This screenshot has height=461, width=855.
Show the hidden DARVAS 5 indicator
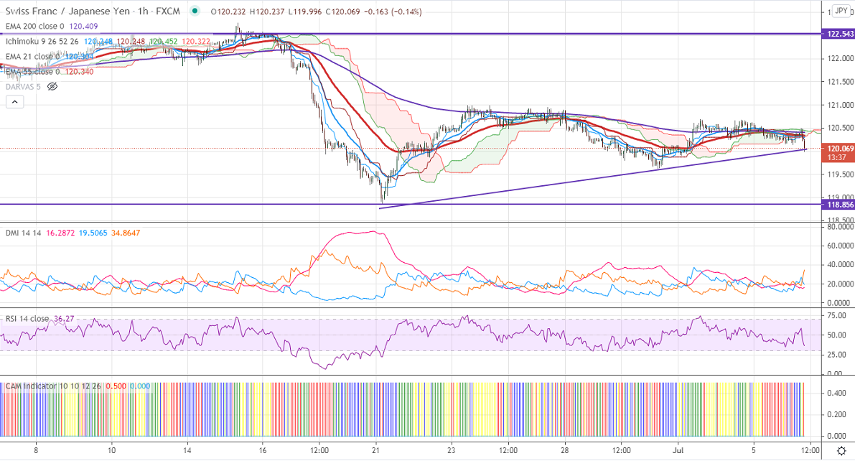[52, 87]
